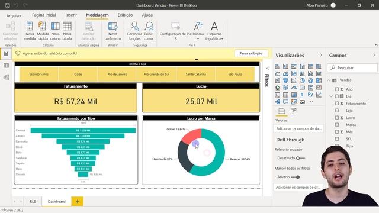Click Novo parâmetro in the ribbon

[113, 31]
